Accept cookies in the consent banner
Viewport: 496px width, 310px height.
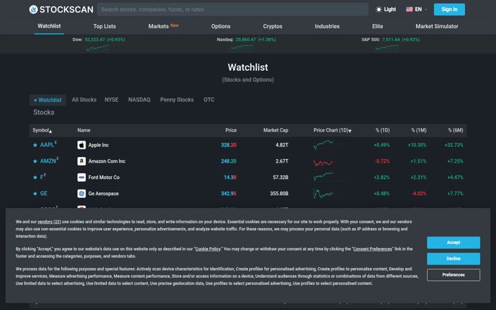pyautogui.click(x=453, y=242)
